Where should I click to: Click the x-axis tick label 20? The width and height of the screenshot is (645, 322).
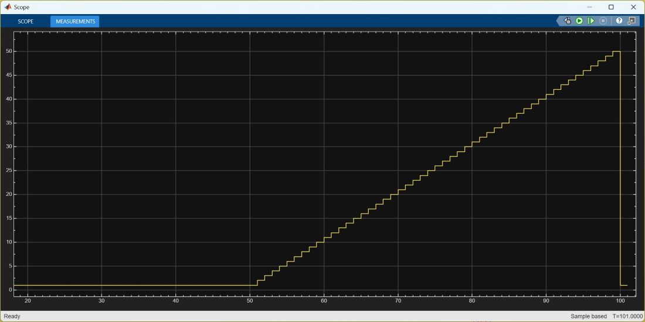(x=28, y=301)
